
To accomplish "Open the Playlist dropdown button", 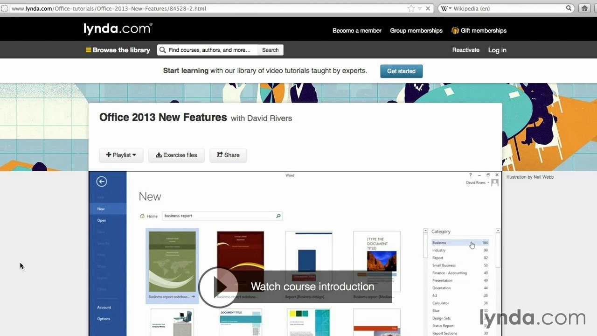I will coord(121,155).
